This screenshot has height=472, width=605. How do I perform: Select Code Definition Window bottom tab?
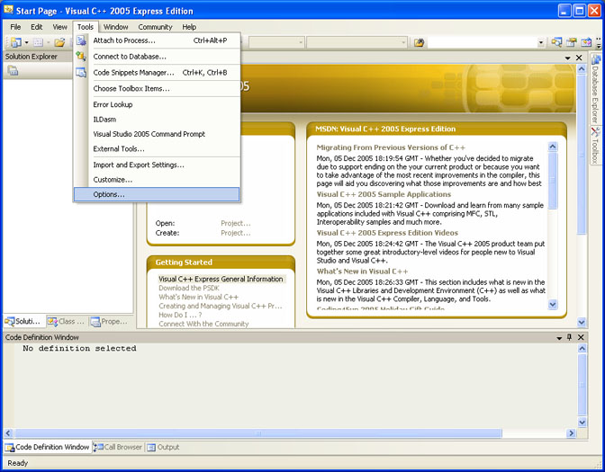click(x=48, y=447)
